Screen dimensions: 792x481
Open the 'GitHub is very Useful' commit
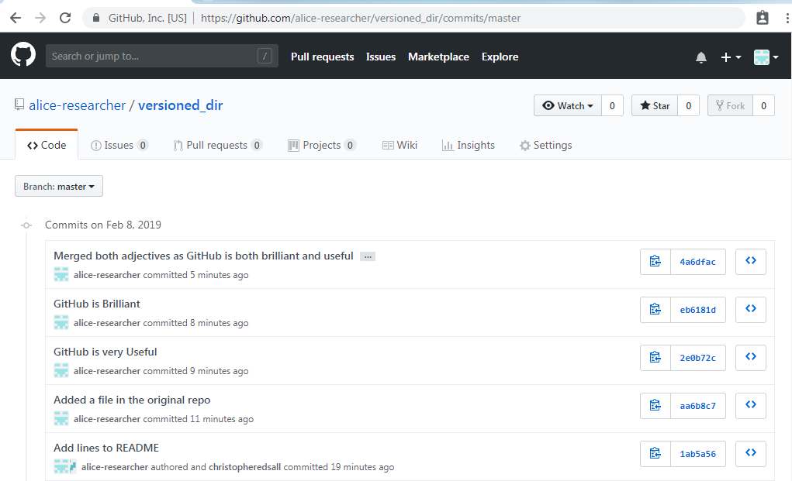pyautogui.click(x=105, y=352)
